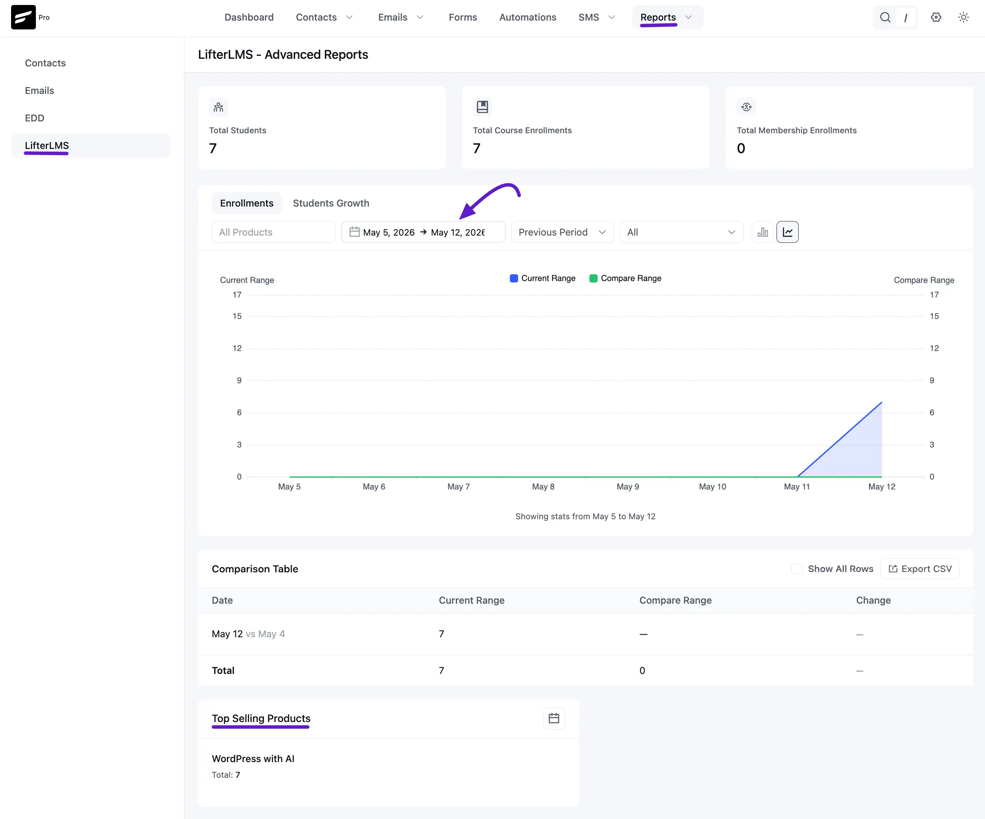The height and width of the screenshot is (819, 985).
Task: Open Contacts report in sidebar
Action: click(x=45, y=63)
